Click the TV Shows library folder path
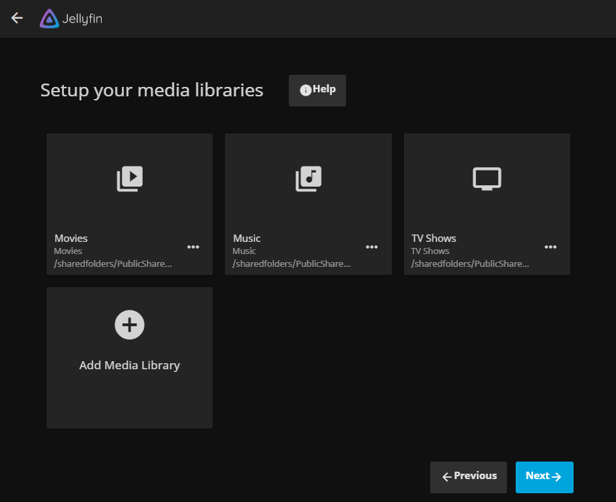 click(x=470, y=263)
